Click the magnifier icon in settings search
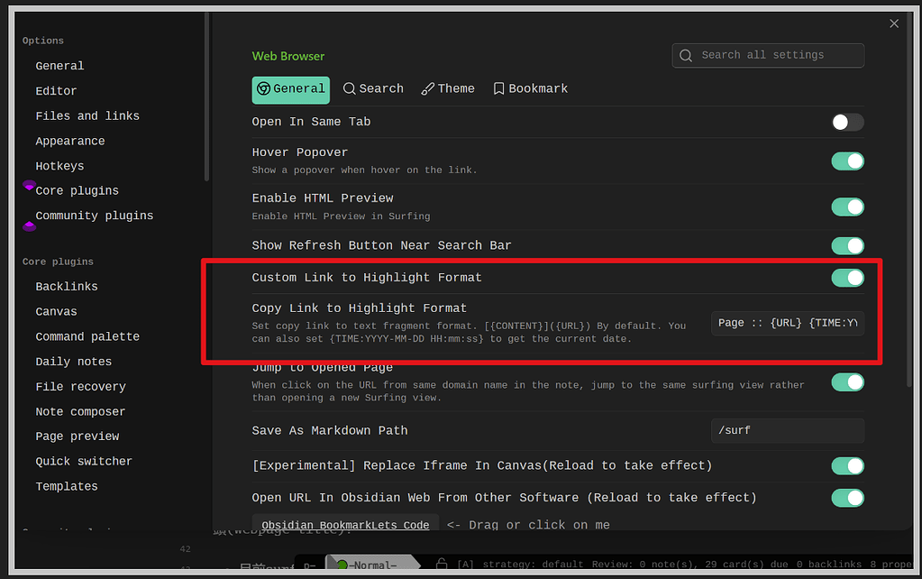This screenshot has height=579, width=922. (686, 55)
